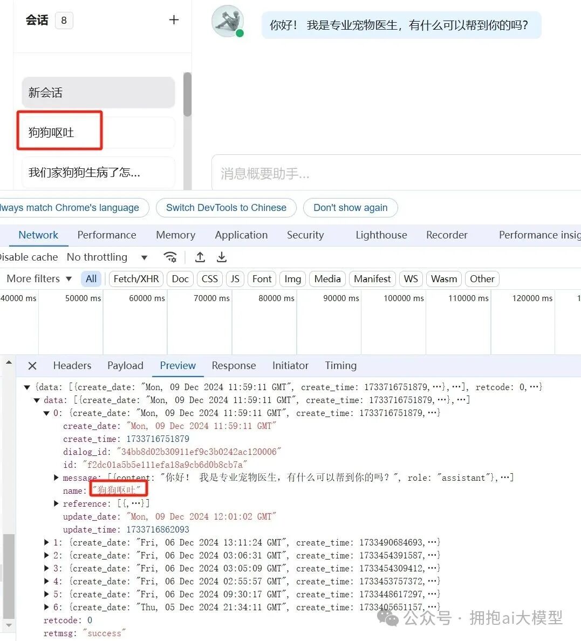
Task: Click the Don't show again button
Action: (x=350, y=208)
